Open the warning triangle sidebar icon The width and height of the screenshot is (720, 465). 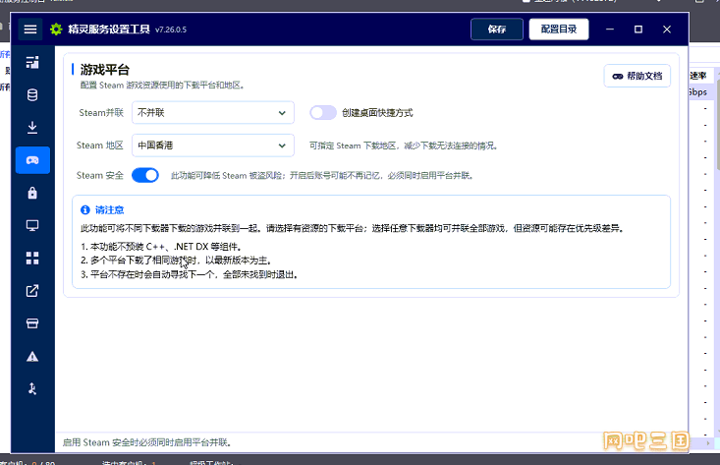pos(32,357)
